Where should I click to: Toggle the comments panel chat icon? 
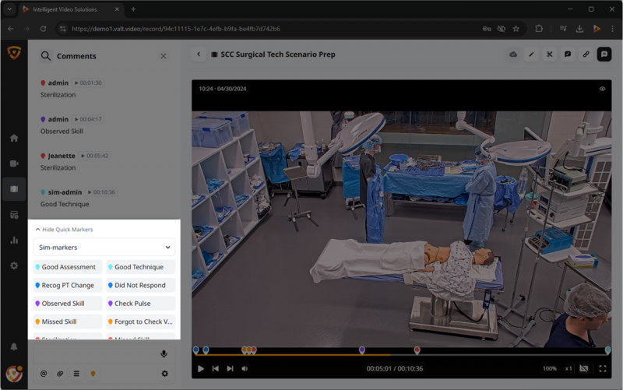[604, 54]
